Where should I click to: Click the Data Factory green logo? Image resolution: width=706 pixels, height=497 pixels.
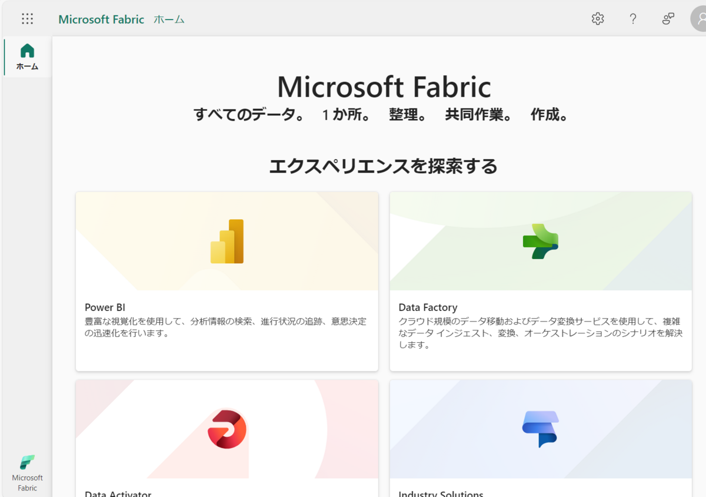(x=541, y=241)
